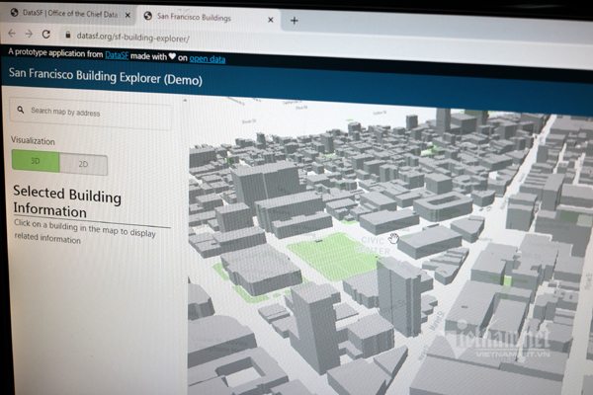Screen dimensions: 593x395
Task: Click globe favicon on San Francisco Buildings tab
Action: point(147,16)
